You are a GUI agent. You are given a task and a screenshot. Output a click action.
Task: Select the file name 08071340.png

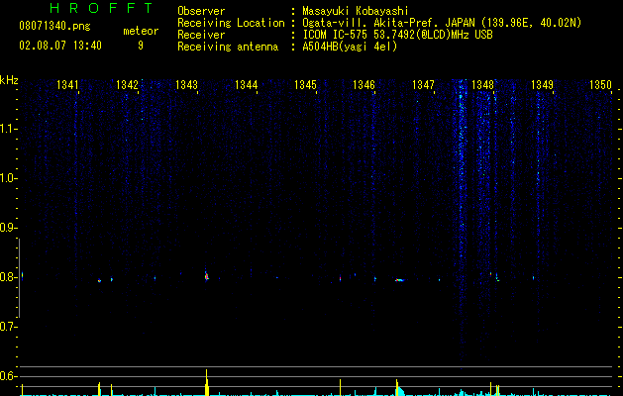pos(54,27)
